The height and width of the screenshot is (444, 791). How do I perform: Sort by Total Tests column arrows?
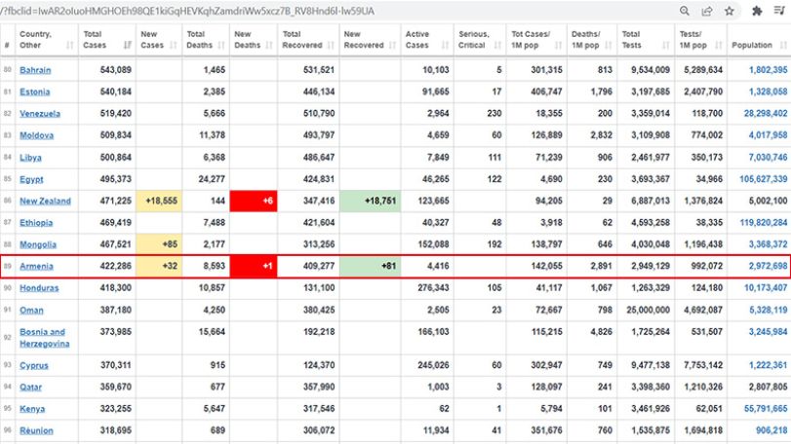point(666,46)
